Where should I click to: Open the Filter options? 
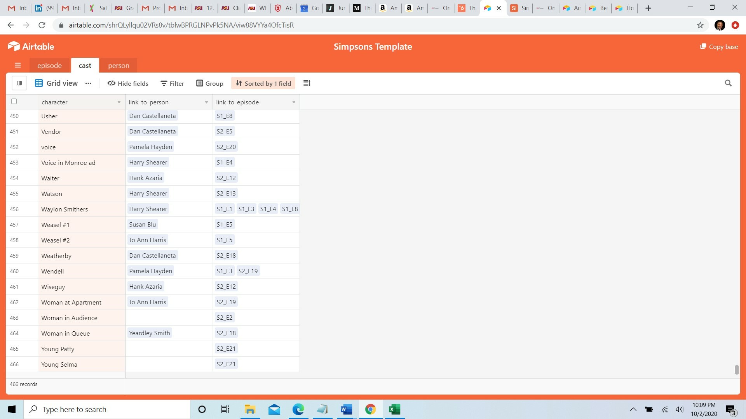(x=173, y=83)
